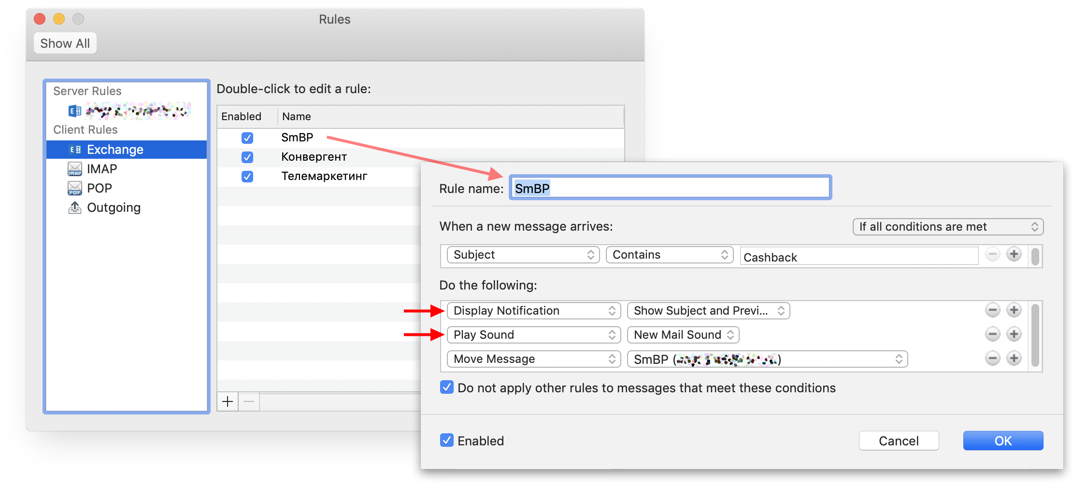The height and width of the screenshot is (483, 1073).
Task: Click the Rule name input field
Action: [670, 188]
